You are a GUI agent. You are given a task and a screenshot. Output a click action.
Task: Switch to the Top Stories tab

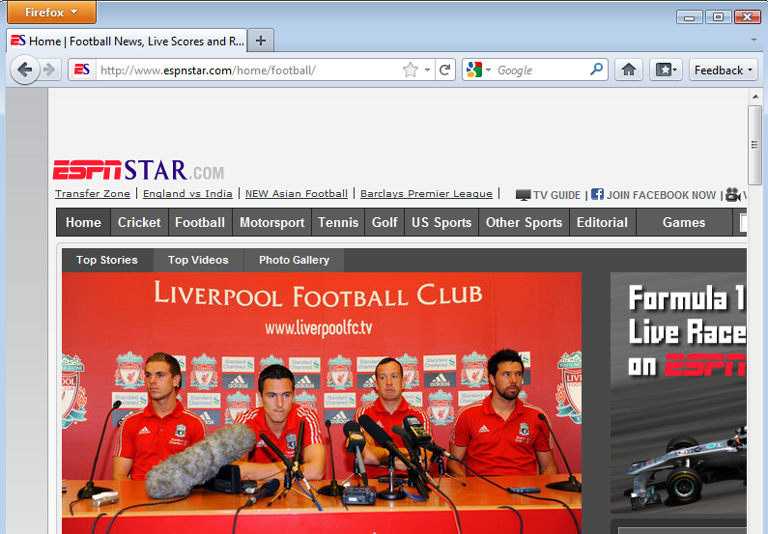[x=107, y=260]
